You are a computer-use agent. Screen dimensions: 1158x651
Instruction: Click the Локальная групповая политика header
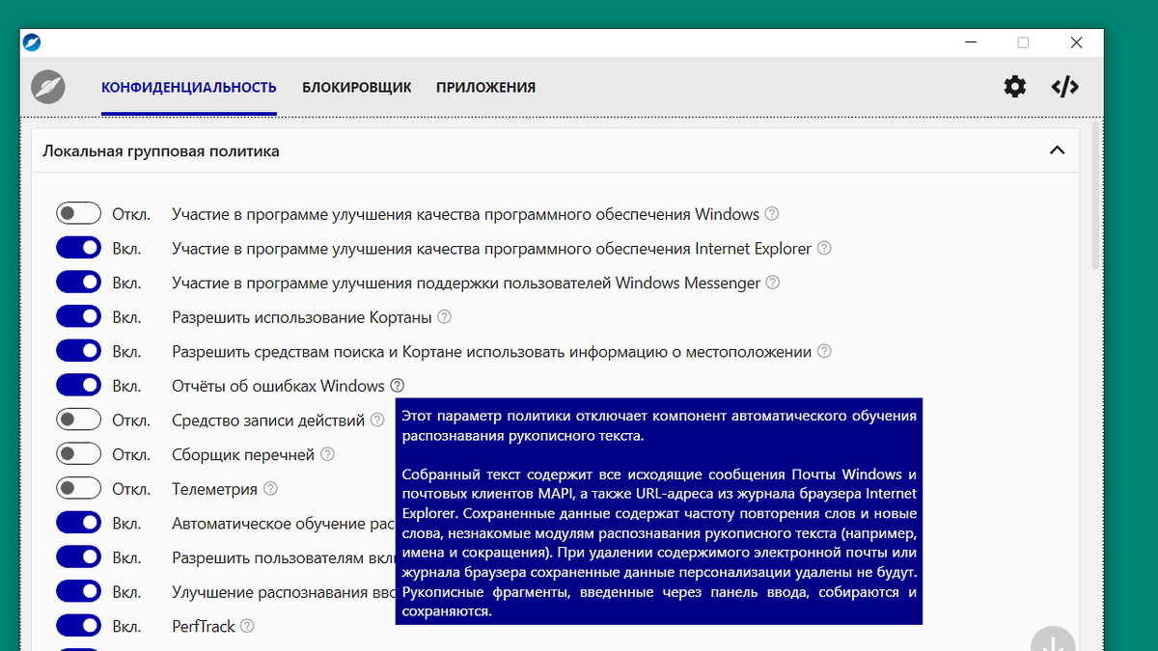[x=555, y=150]
